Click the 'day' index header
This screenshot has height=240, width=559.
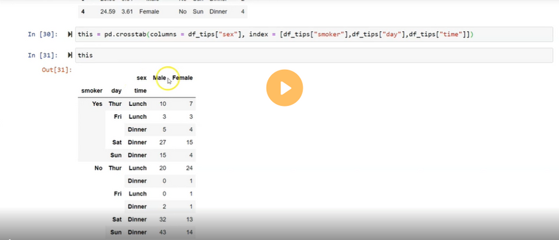[x=116, y=91]
